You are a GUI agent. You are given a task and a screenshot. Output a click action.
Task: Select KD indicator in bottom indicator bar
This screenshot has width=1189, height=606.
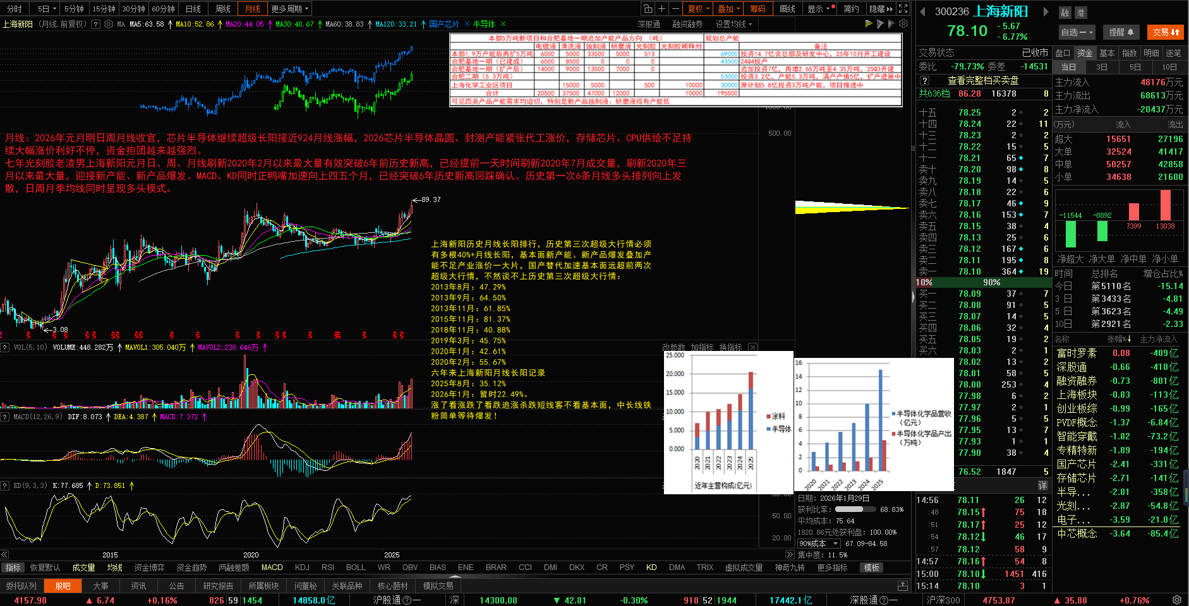[651, 567]
